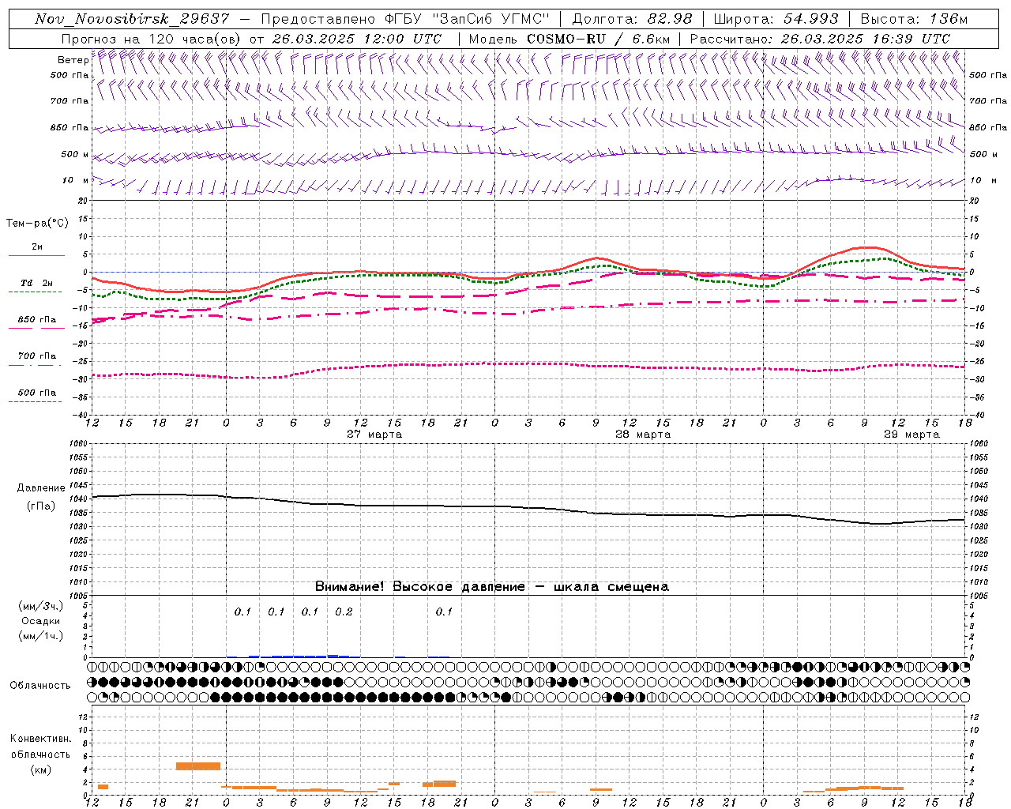Click the text "Прогноз на 120 часа(ов)"
The width and height of the screenshot is (1011, 809).
coord(152,39)
